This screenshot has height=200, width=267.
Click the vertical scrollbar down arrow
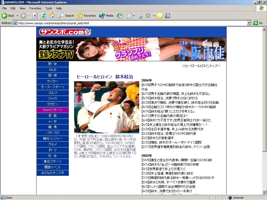tap(264, 192)
